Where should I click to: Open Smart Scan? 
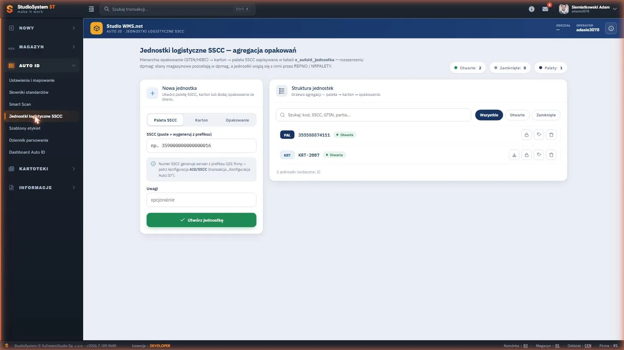pyautogui.click(x=20, y=104)
